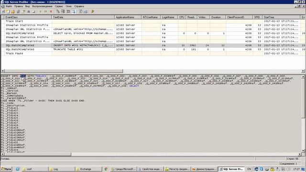Switch to the Exchange taskbar folder
The height and width of the screenshot is (172, 306).
point(88,169)
